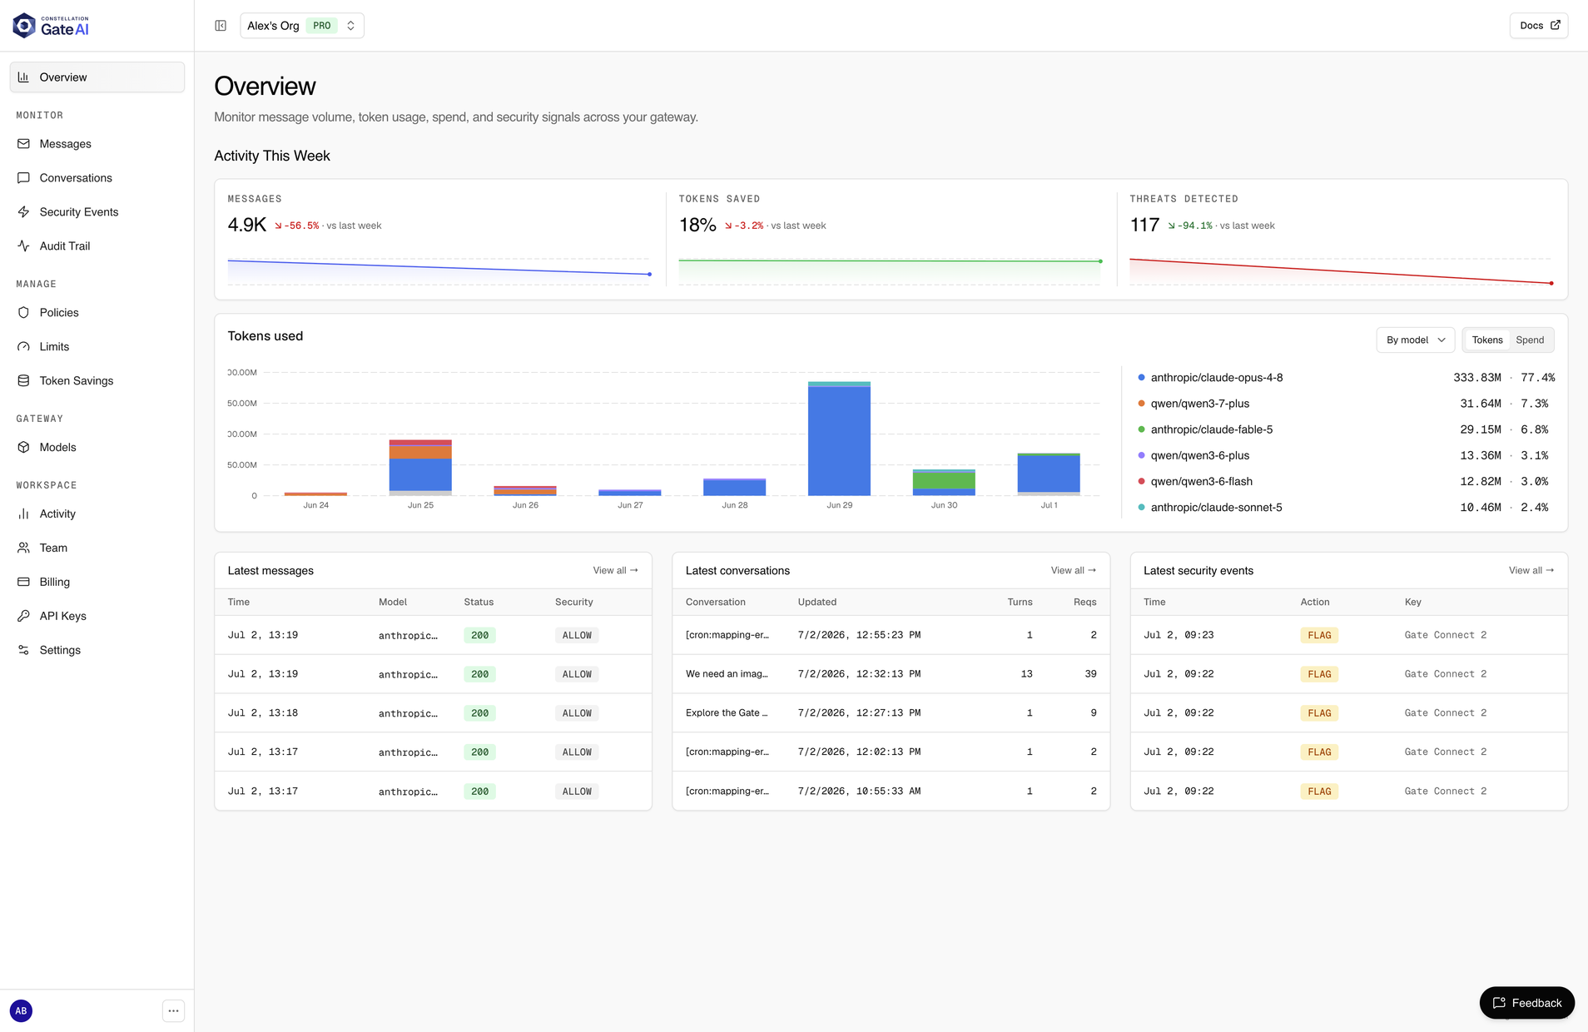Click the Constellation Gate AI logo
Image resolution: width=1588 pixels, height=1032 pixels.
pos(51,26)
